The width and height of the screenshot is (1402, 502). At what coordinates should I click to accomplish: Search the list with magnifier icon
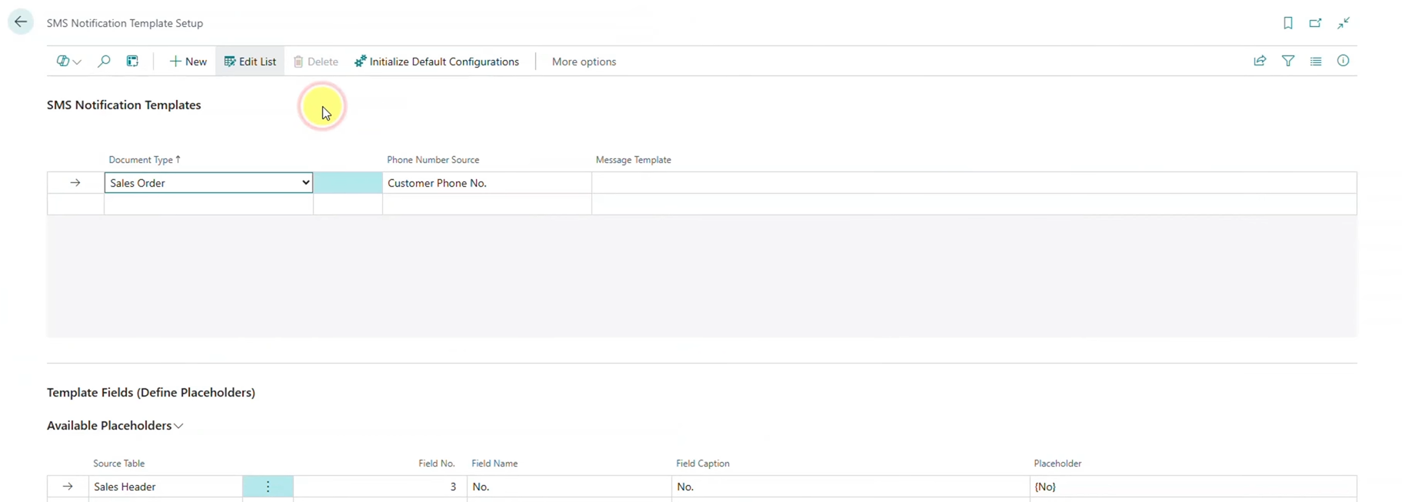[104, 62]
